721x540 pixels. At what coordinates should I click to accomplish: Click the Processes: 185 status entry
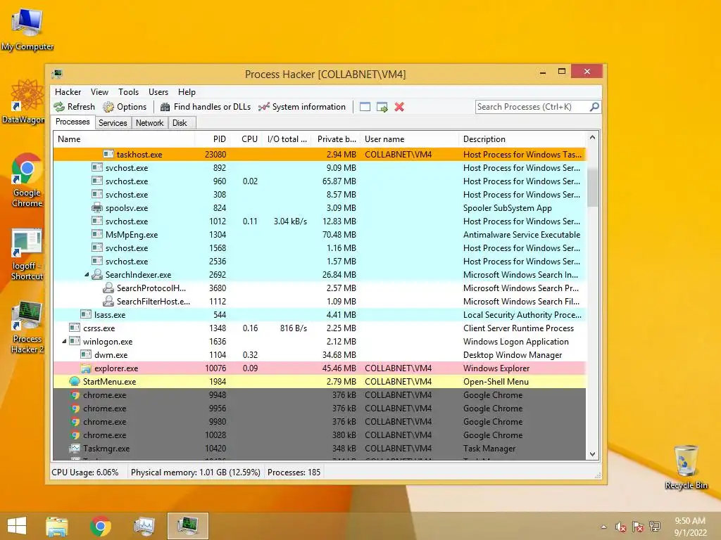coord(294,472)
